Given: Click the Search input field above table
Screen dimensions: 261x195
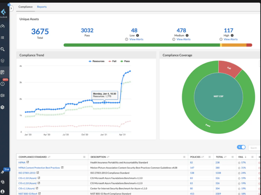Looking at the screenshot, I should pyautogui.click(x=254, y=148).
